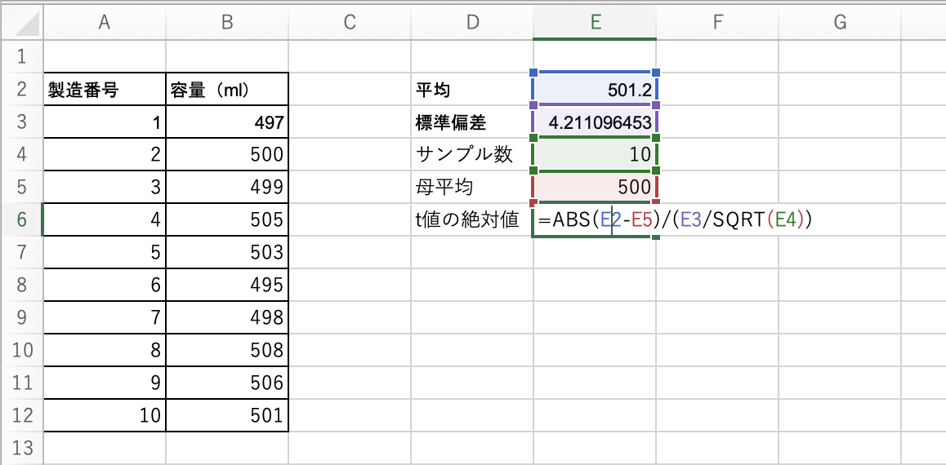Click the t値の絶対値 label cell
Screen dimensions: 946x465
point(472,219)
